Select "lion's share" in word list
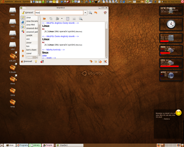Screen dimensions: 184x147 [32, 50]
